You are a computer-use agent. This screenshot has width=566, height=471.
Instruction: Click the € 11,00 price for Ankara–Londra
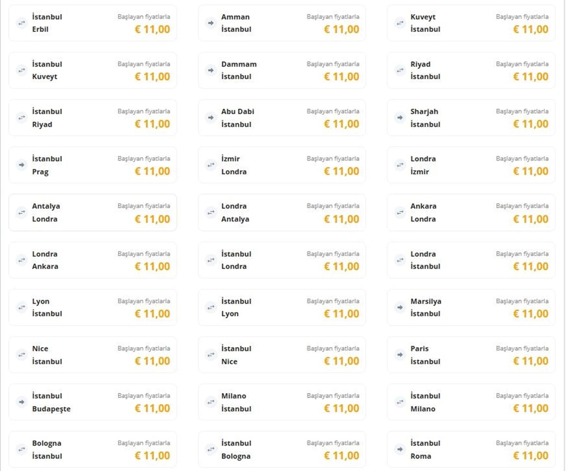pos(531,219)
